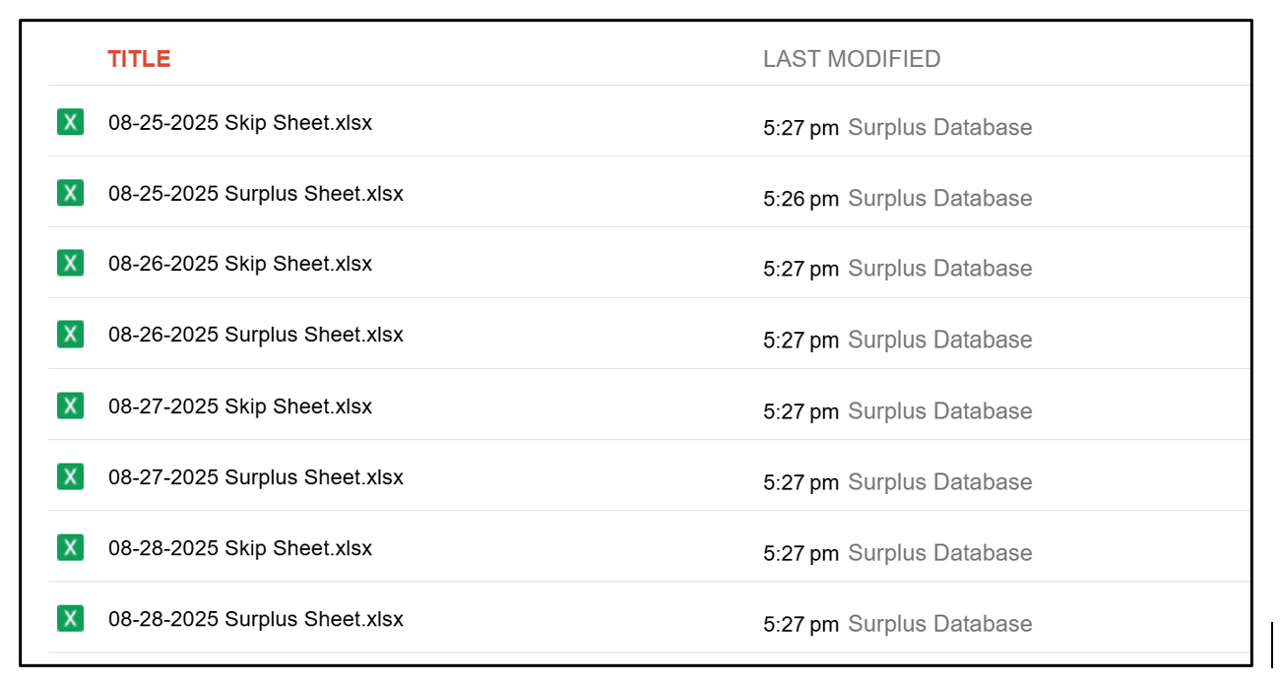Click the Excel icon for 08-28-2025 Surplus Sheet

(x=70, y=618)
